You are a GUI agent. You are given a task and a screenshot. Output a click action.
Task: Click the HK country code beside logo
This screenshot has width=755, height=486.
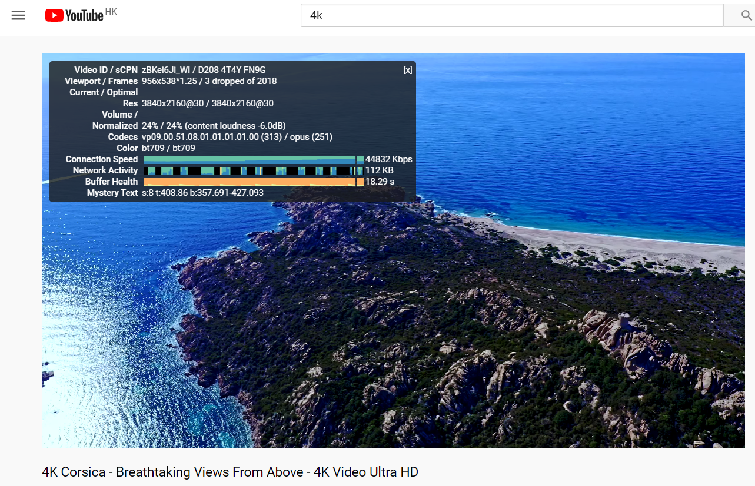(x=111, y=12)
